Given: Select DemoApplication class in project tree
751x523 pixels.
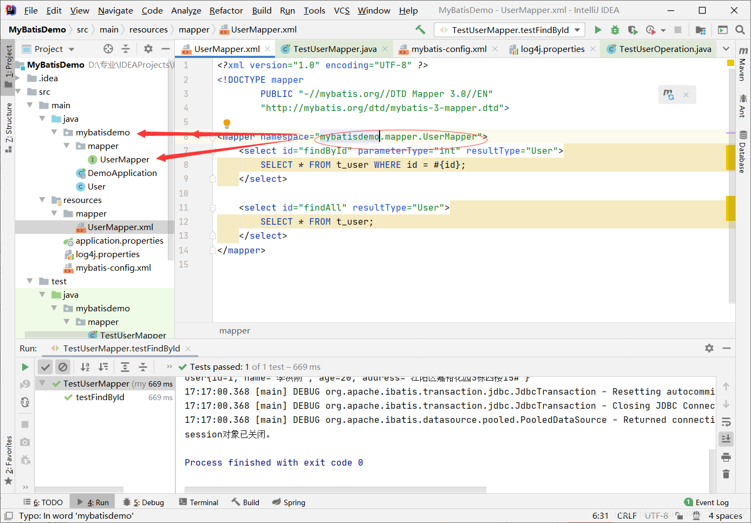Looking at the screenshot, I should [x=122, y=173].
